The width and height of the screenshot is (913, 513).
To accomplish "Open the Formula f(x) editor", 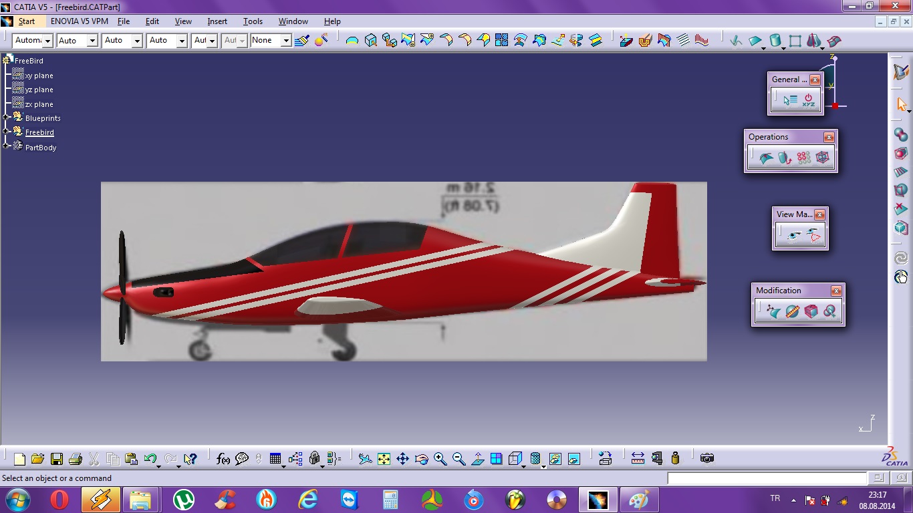I will tap(223, 459).
